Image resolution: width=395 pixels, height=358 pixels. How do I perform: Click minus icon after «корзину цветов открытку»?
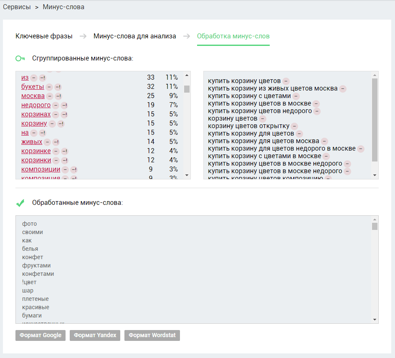[x=294, y=126]
